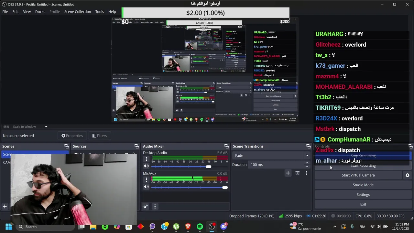Click the OBS preview canvas
Viewport: 414px width, 233px height.
[204, 70]
